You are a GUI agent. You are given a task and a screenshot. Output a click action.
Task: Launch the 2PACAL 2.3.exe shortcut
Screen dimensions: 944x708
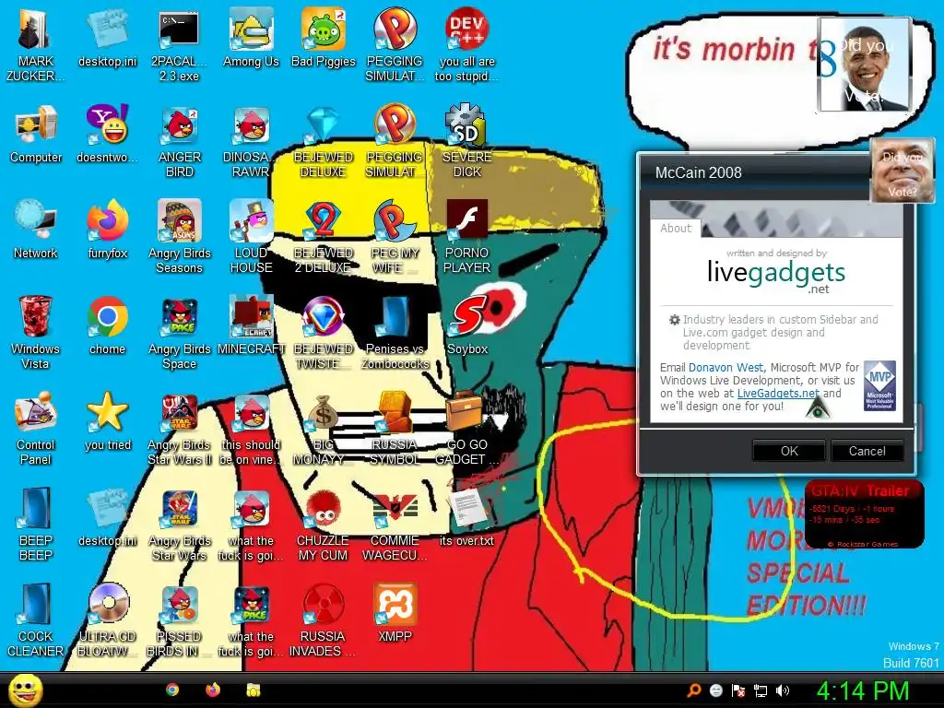(179, 45)
